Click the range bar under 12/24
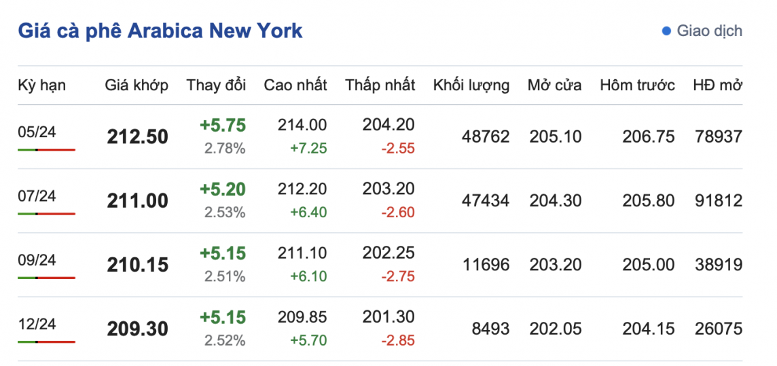This screenshot has height=366, width=777. point(46,342)
